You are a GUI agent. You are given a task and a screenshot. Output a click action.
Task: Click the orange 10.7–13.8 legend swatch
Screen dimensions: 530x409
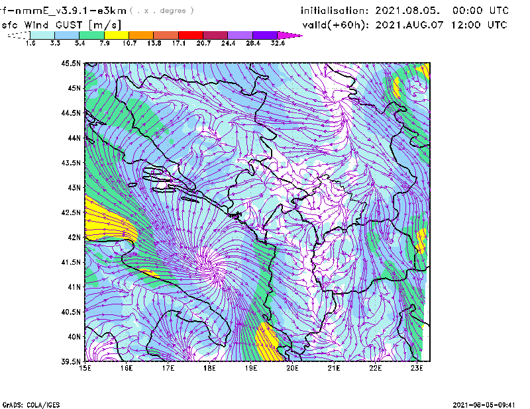coord(141,35)
